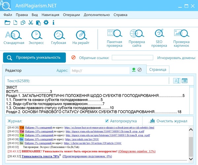This screenshot has height=165, width=198.
Task: Open SEO проверка
Action: click(x=159, y=38)
